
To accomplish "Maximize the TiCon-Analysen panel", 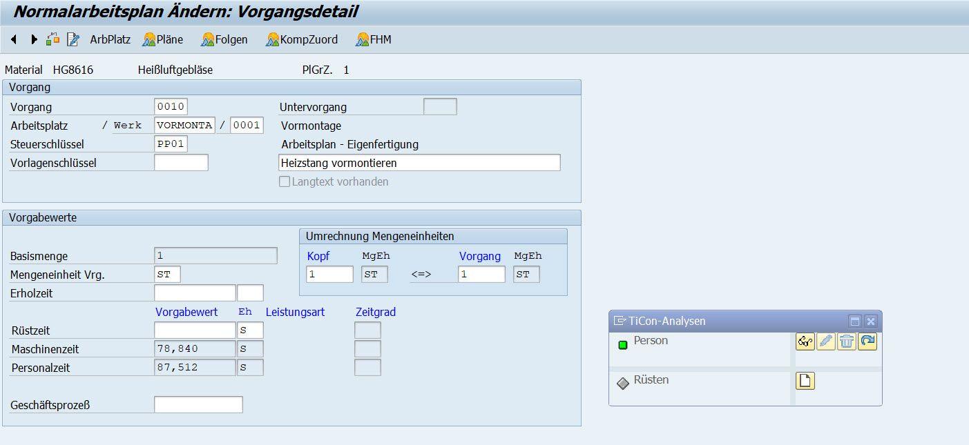I will pyautogui.click(x=855, y=322).
